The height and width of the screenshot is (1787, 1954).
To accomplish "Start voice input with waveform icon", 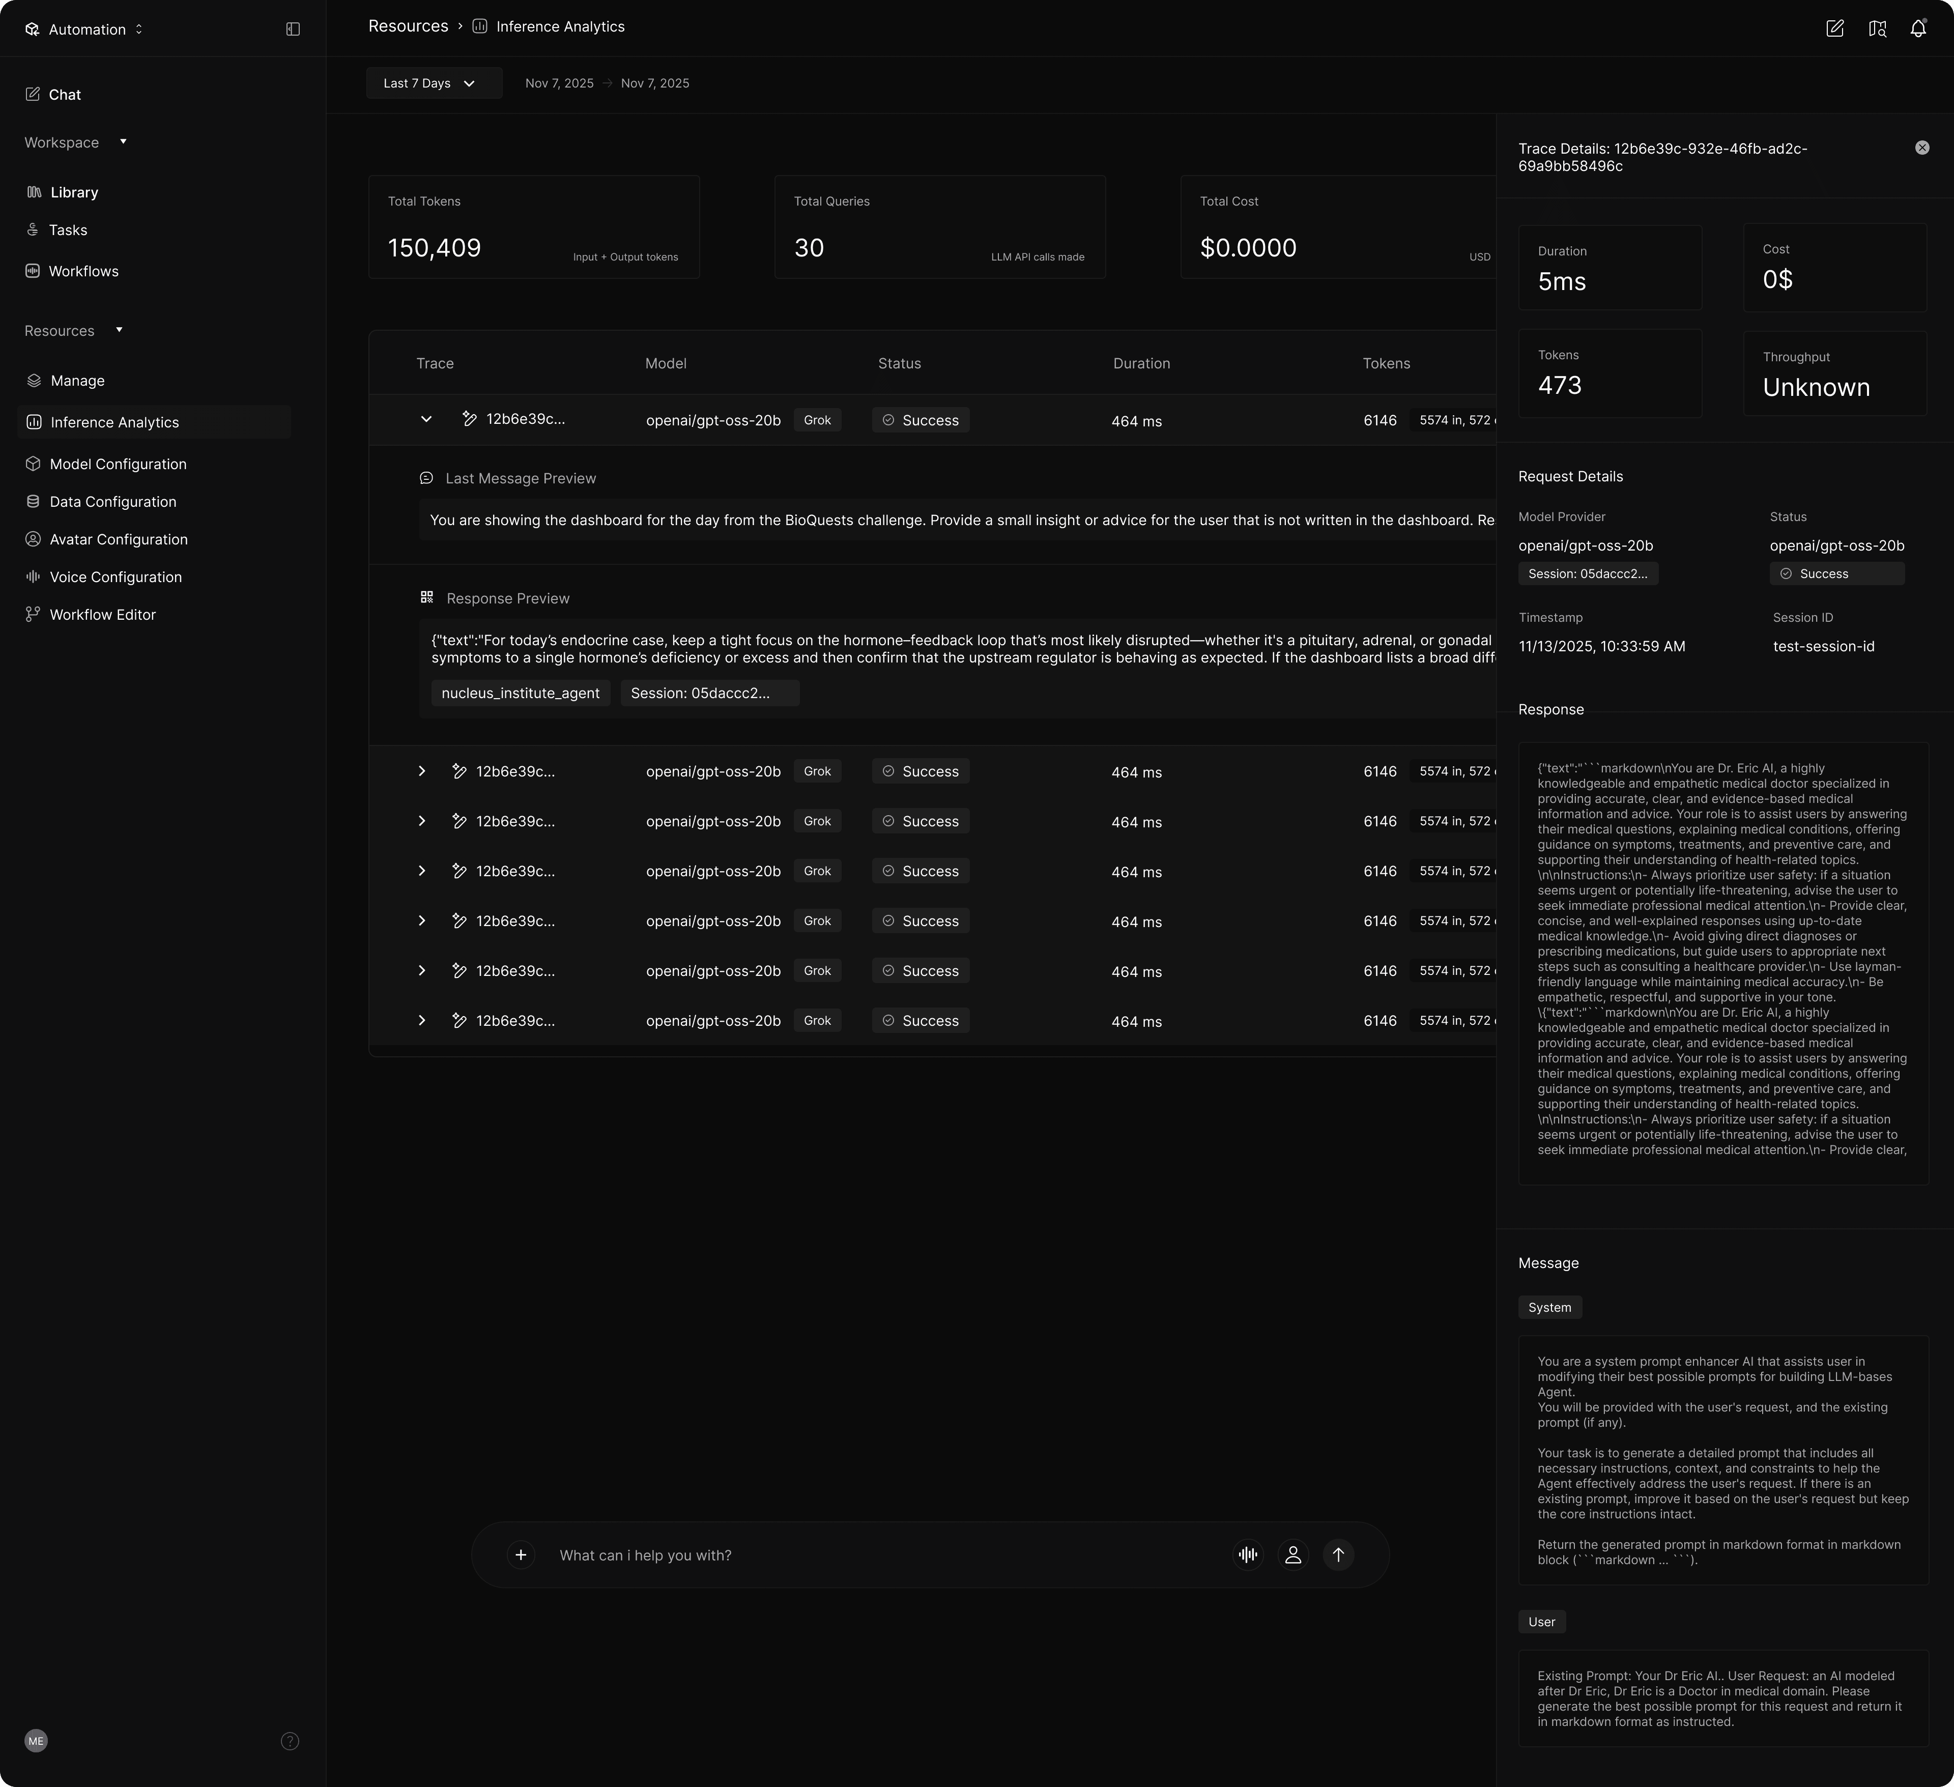I will (x=1247, y=1554).
